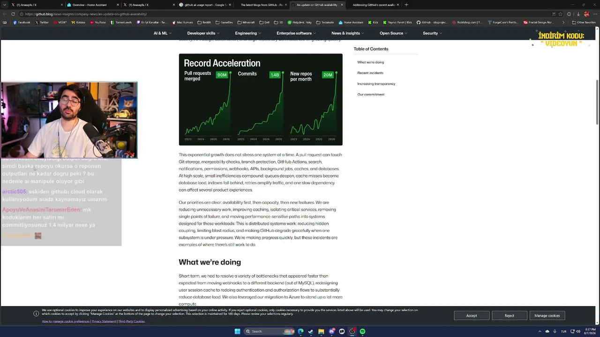
Task: Open the VG247 bookmark
Action: 60,22
